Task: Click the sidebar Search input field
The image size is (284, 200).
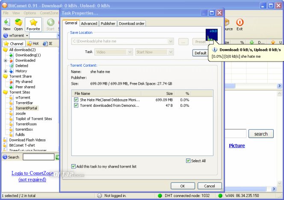Action: pyautogui.click(x=38, y=157)
